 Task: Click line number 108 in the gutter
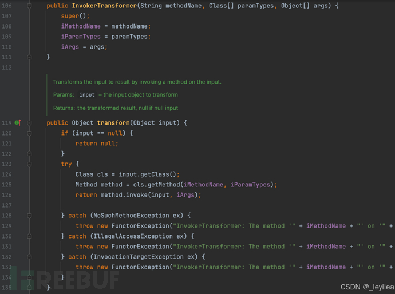pyautogui.click(x=7, y=26)
